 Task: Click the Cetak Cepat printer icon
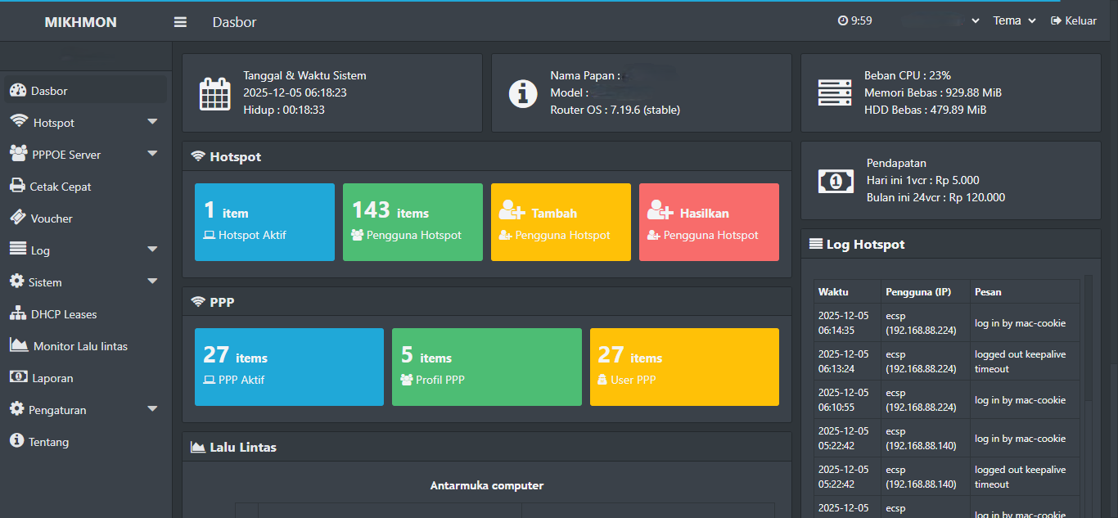(x=18, y=186)
